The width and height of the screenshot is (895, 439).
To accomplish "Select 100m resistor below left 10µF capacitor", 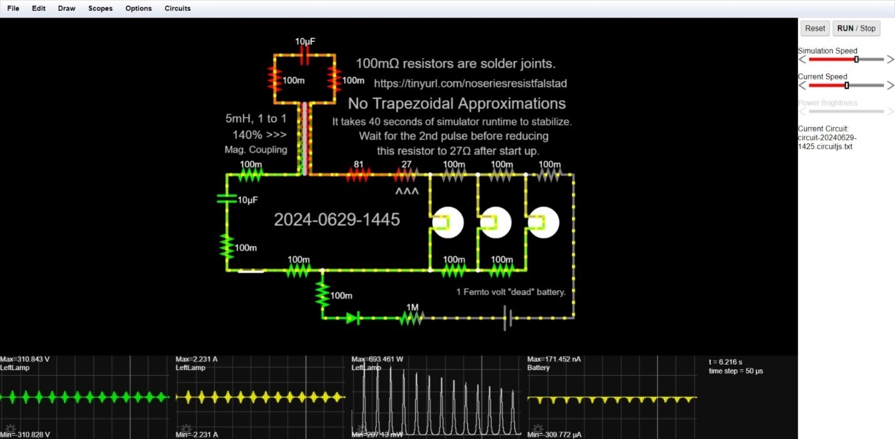I will tap(226, 246).
